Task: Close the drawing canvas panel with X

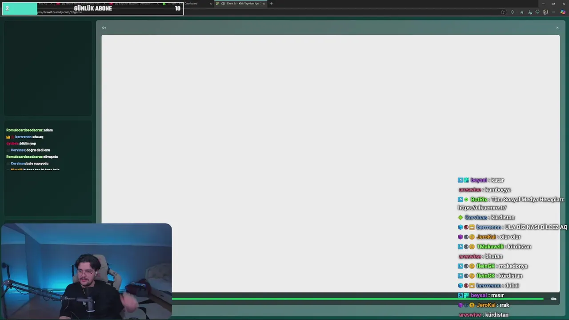Action: click(557, 28)
